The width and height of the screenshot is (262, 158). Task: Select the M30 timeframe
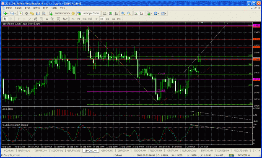pyautogui.click(x=90, y=19)
